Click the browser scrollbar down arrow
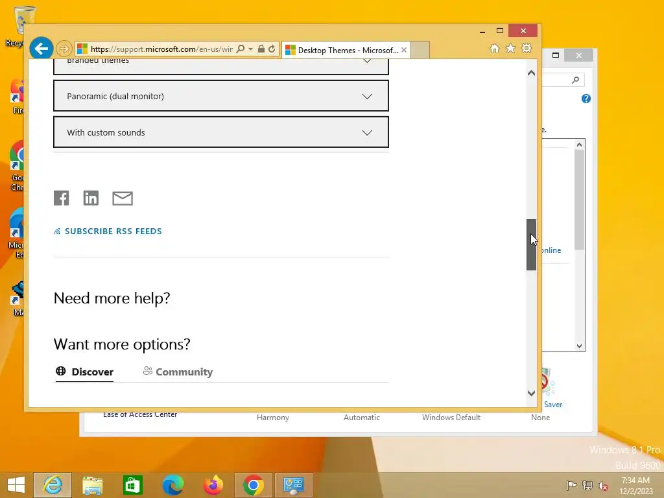 point(532,393)
